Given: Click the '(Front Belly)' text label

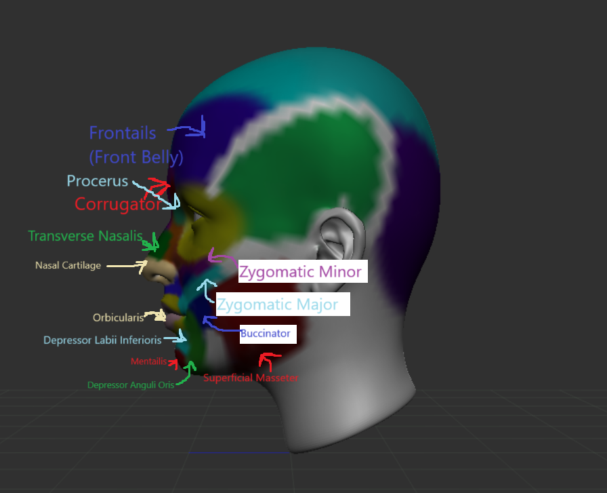Looking at the screenshot, I should point(136,157).
